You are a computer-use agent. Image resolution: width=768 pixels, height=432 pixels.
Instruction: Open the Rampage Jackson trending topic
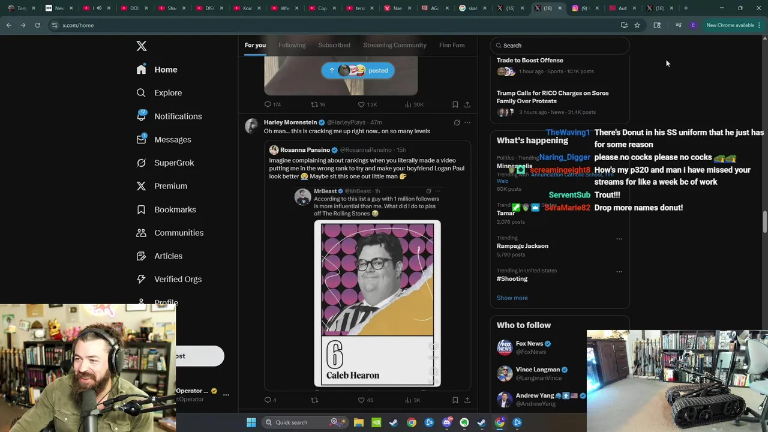[x=523, y=246]
